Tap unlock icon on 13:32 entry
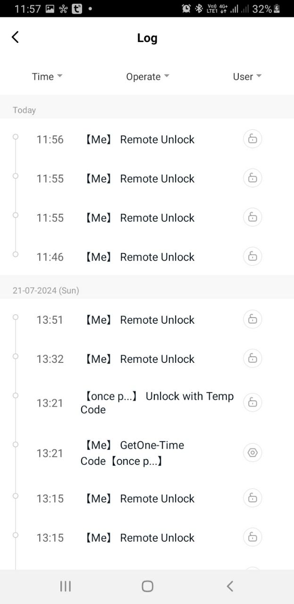 tap(252, 359)
